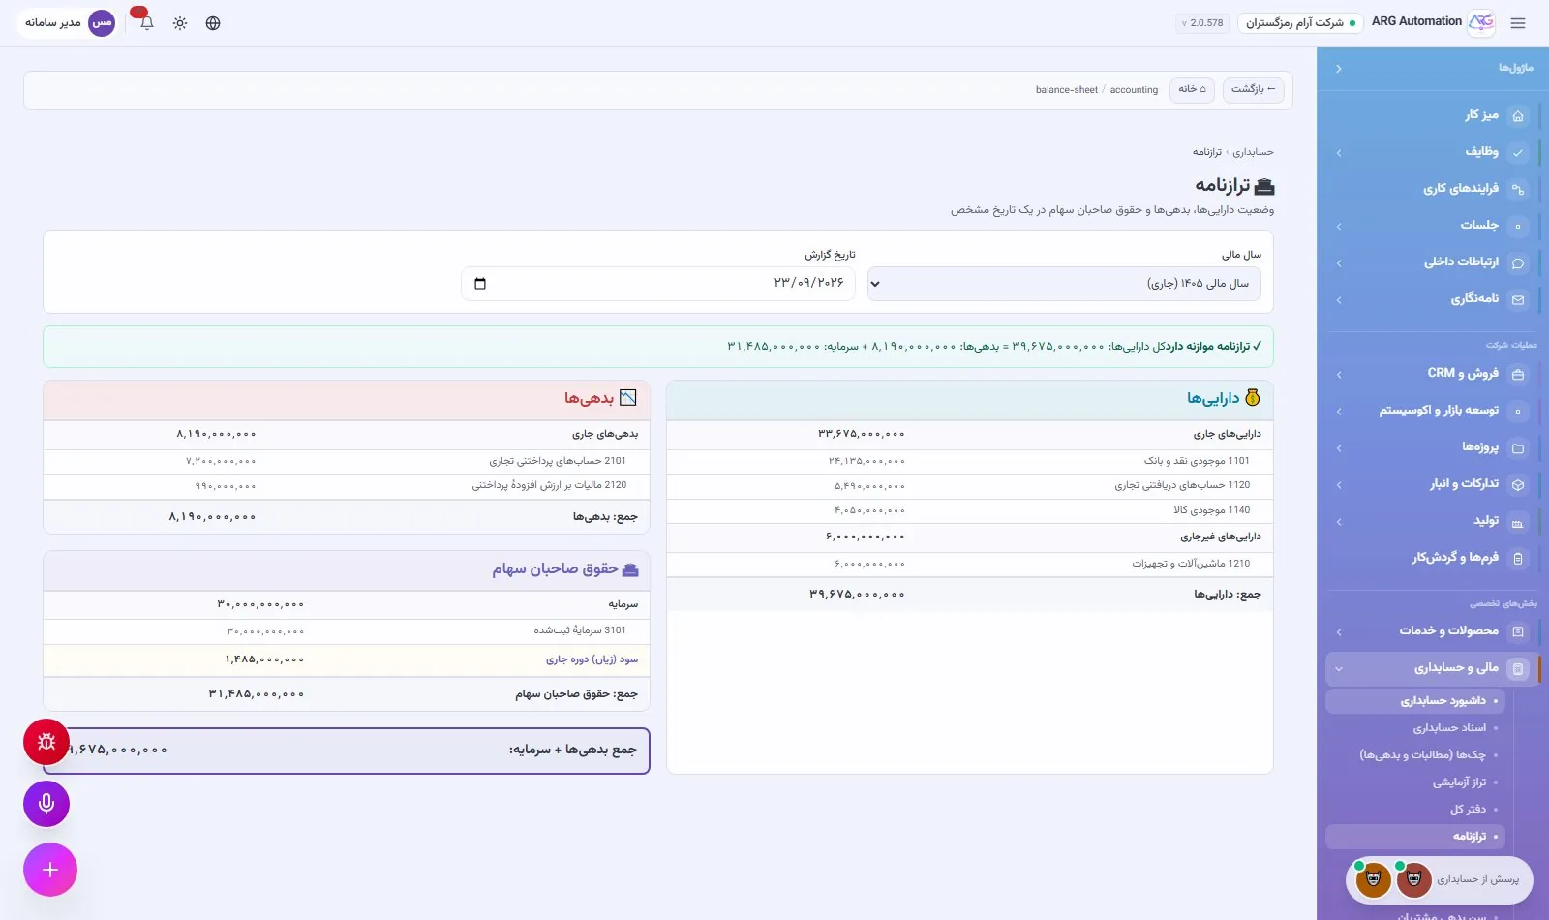Open داشبورد حسابداری menu item
This screenshot has width=1549, height=920.
click(1415, 701)
